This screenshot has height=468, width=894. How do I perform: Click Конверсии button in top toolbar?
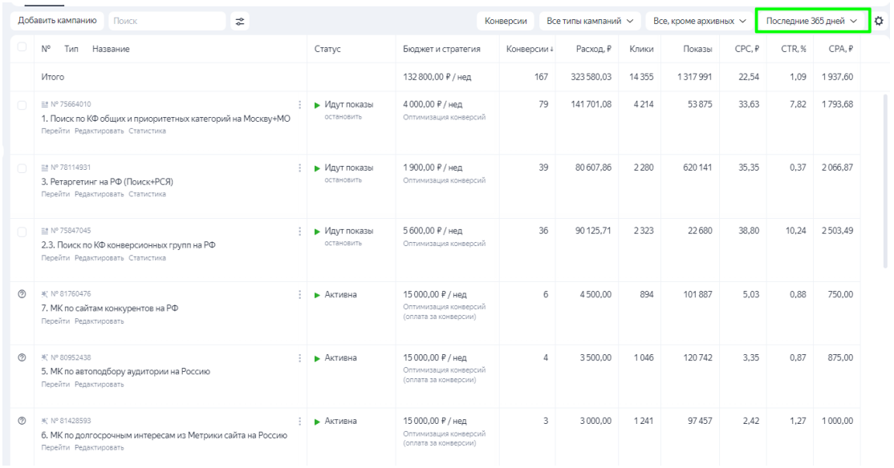pos(506,21)
